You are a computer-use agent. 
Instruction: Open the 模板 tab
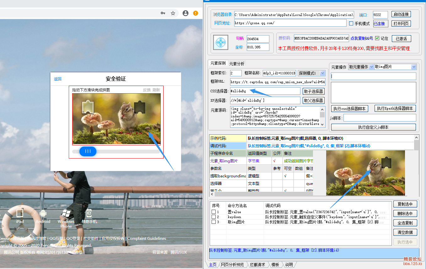click(275, 265)
